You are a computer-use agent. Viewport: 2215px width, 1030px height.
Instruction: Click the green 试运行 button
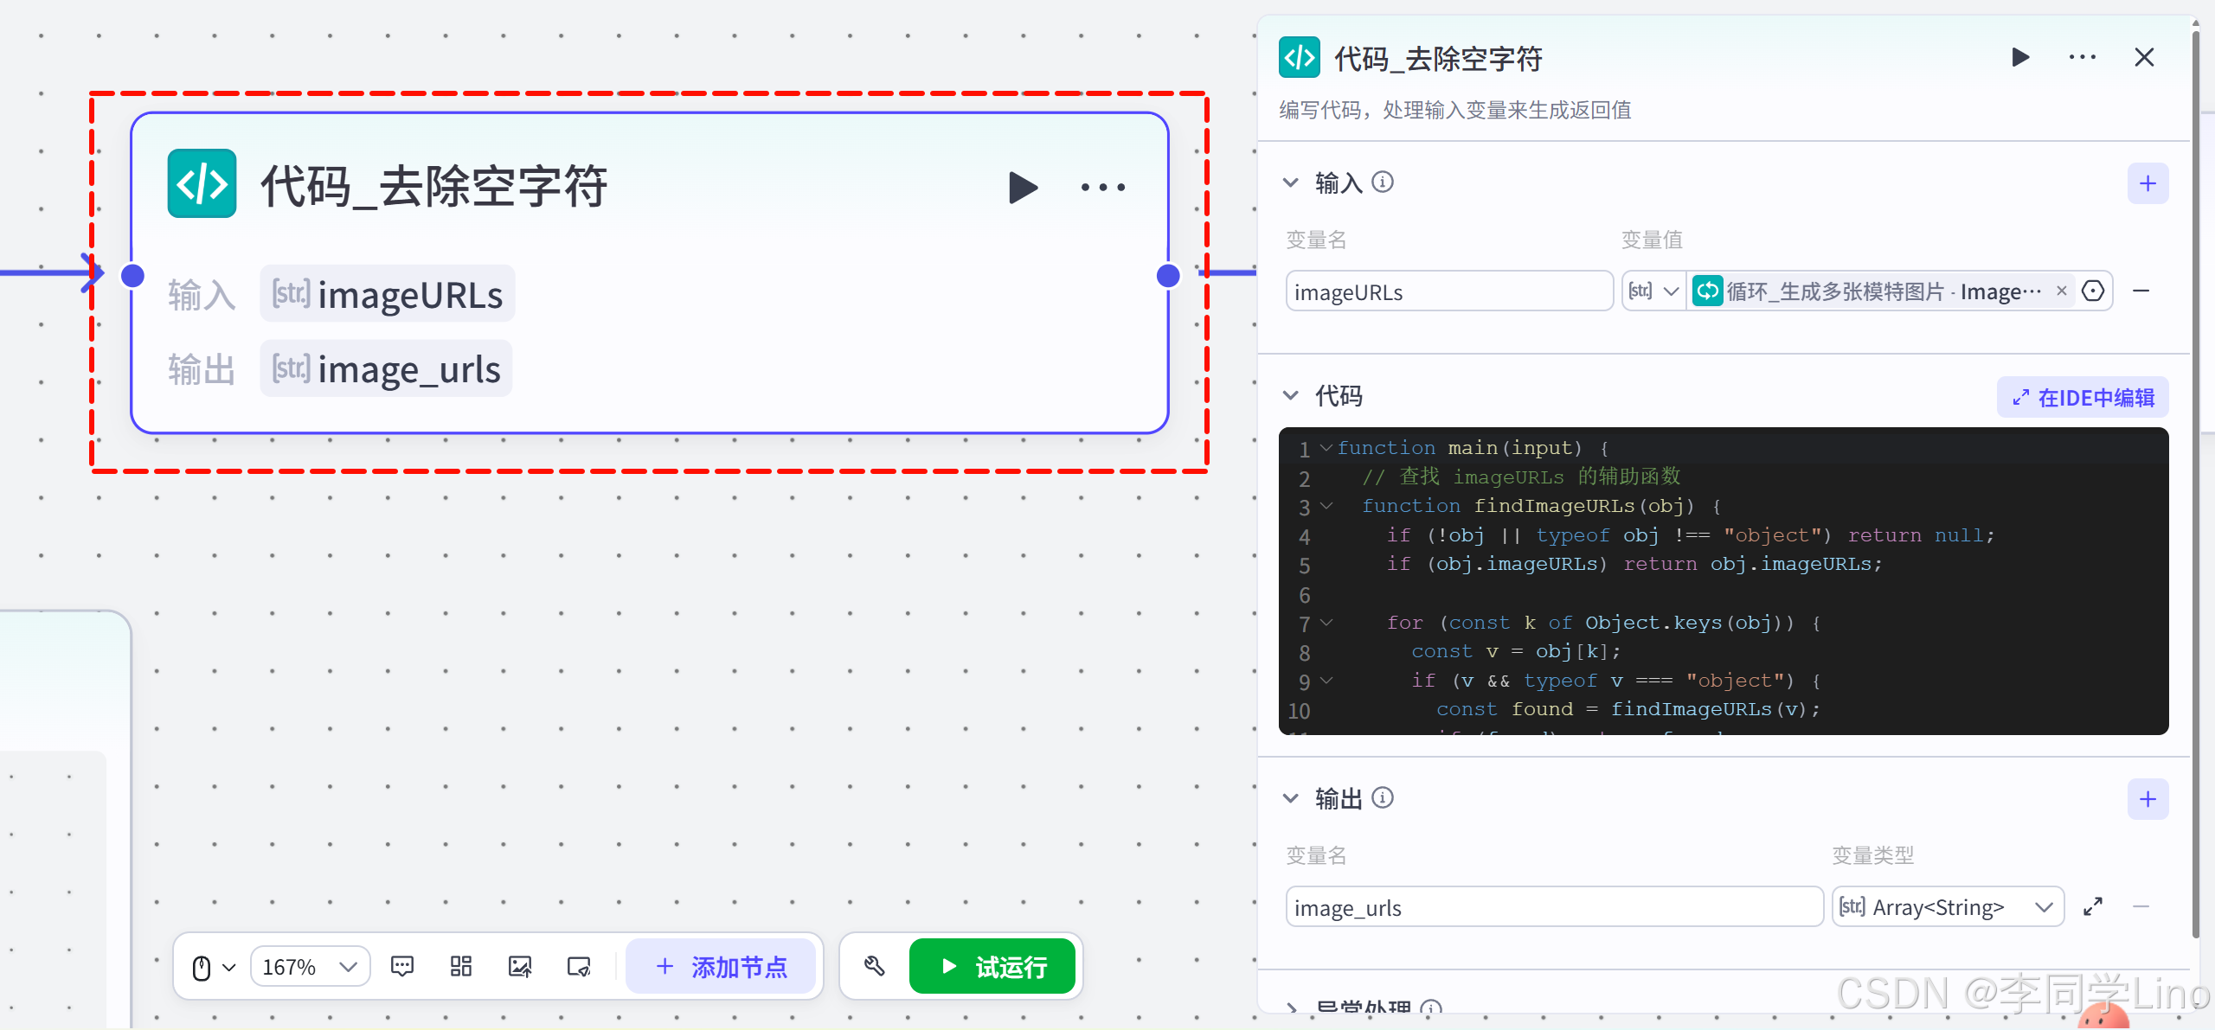pos(992,966)
